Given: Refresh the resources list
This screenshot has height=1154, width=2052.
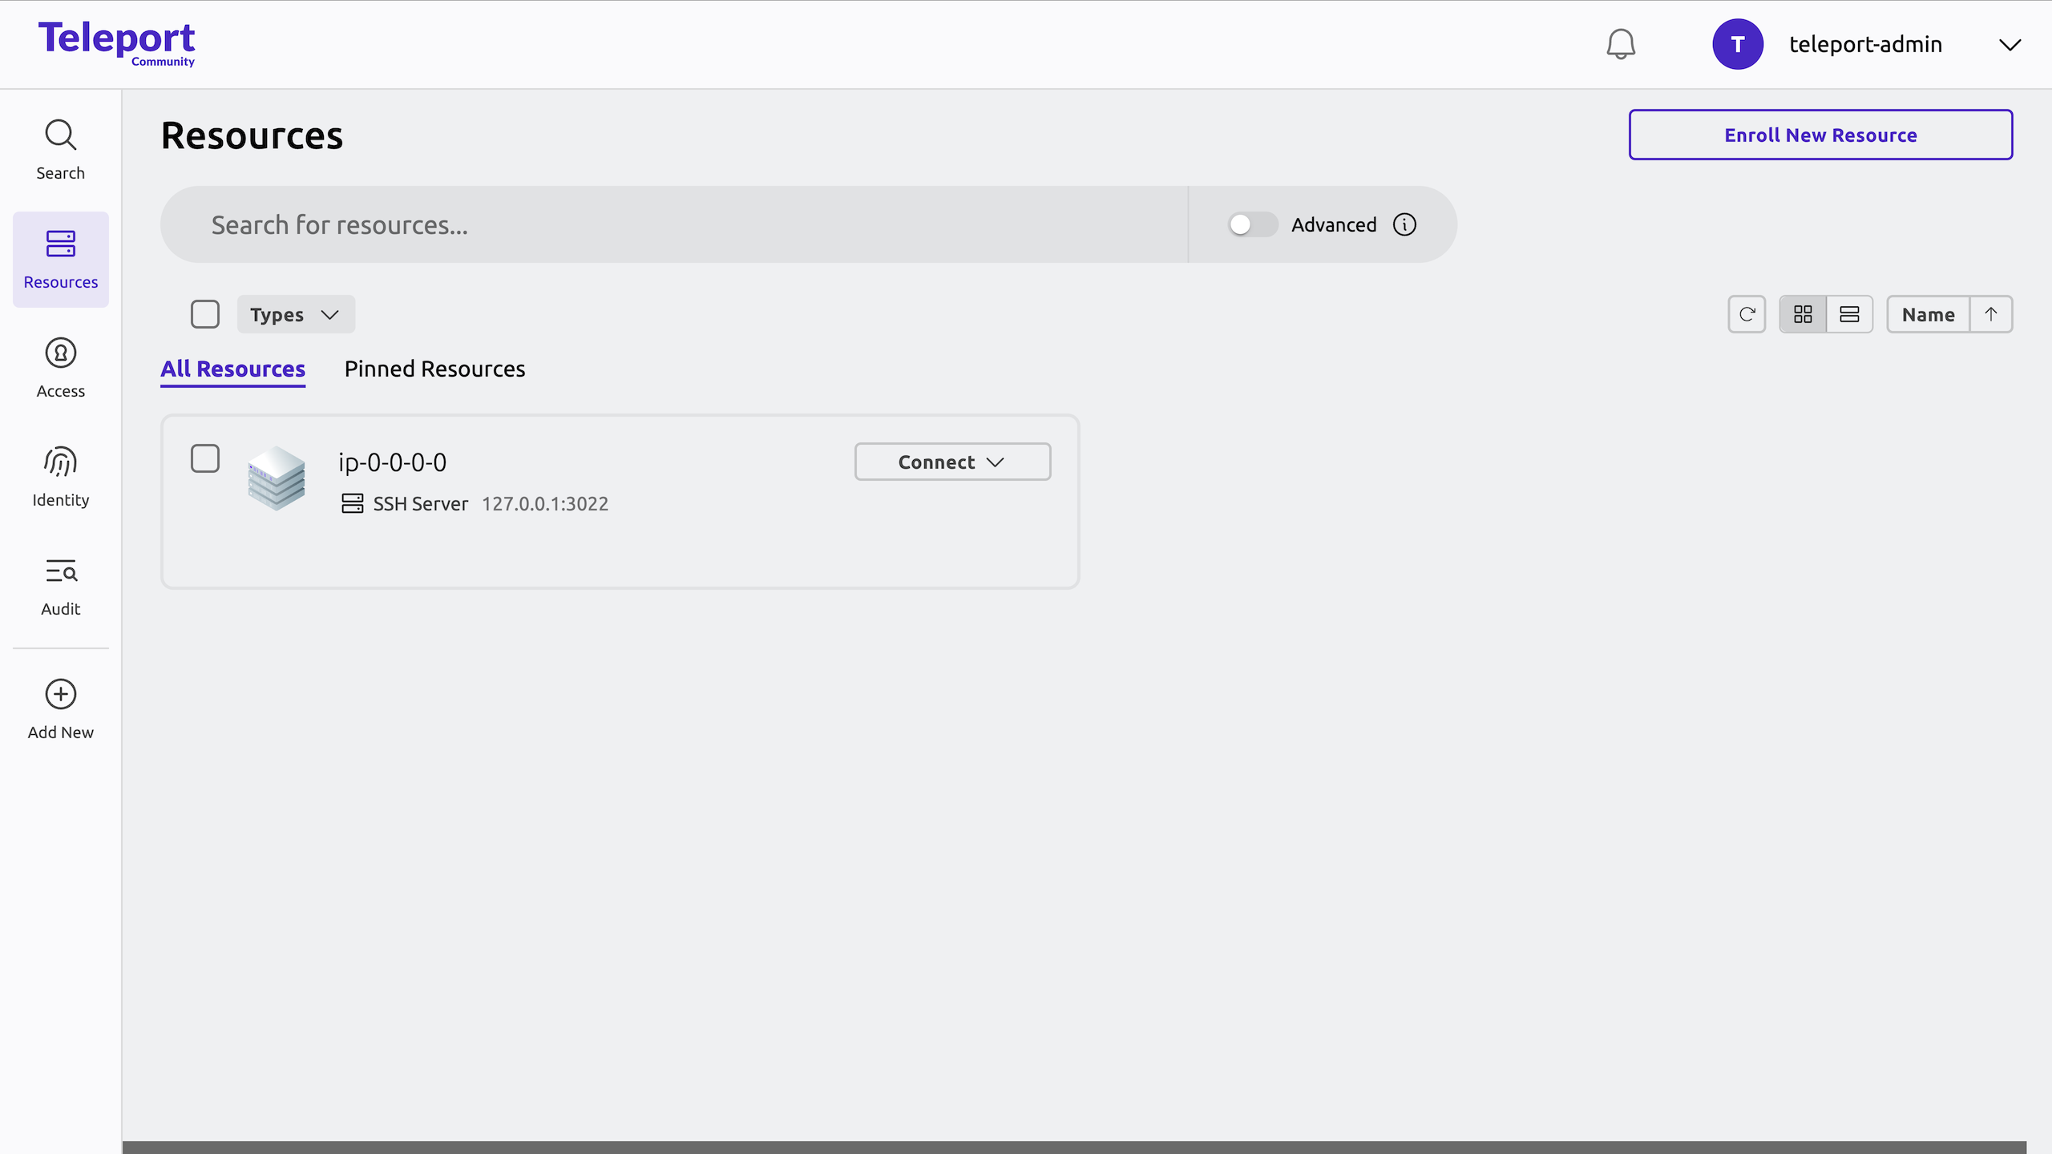Looking at the screenshot, I should click(1747, 314).
